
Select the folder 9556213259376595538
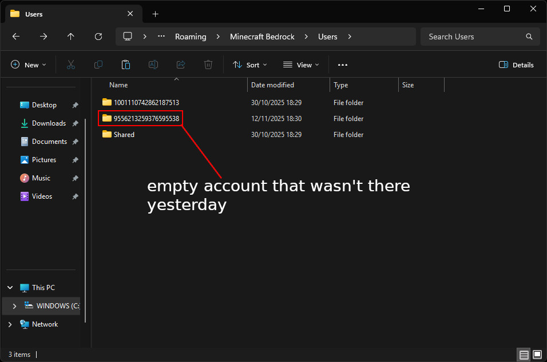tap(141, 119)
